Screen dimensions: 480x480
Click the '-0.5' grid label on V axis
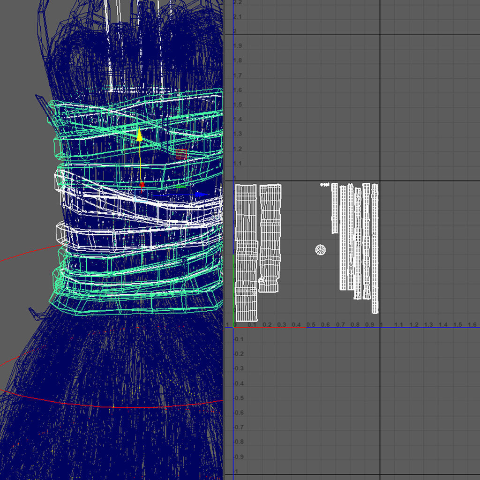pos(239,398)
